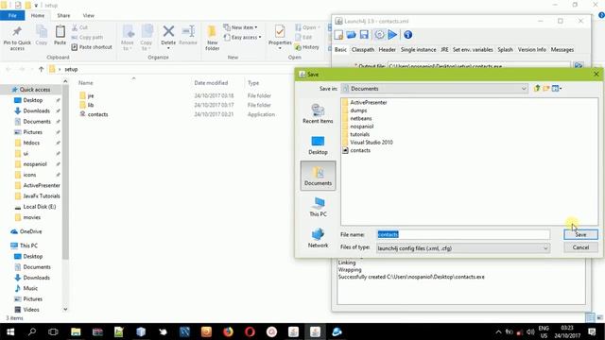Click the About info icon in Launch4j
Screen dimensions: 605x340
tap(407, 35)
